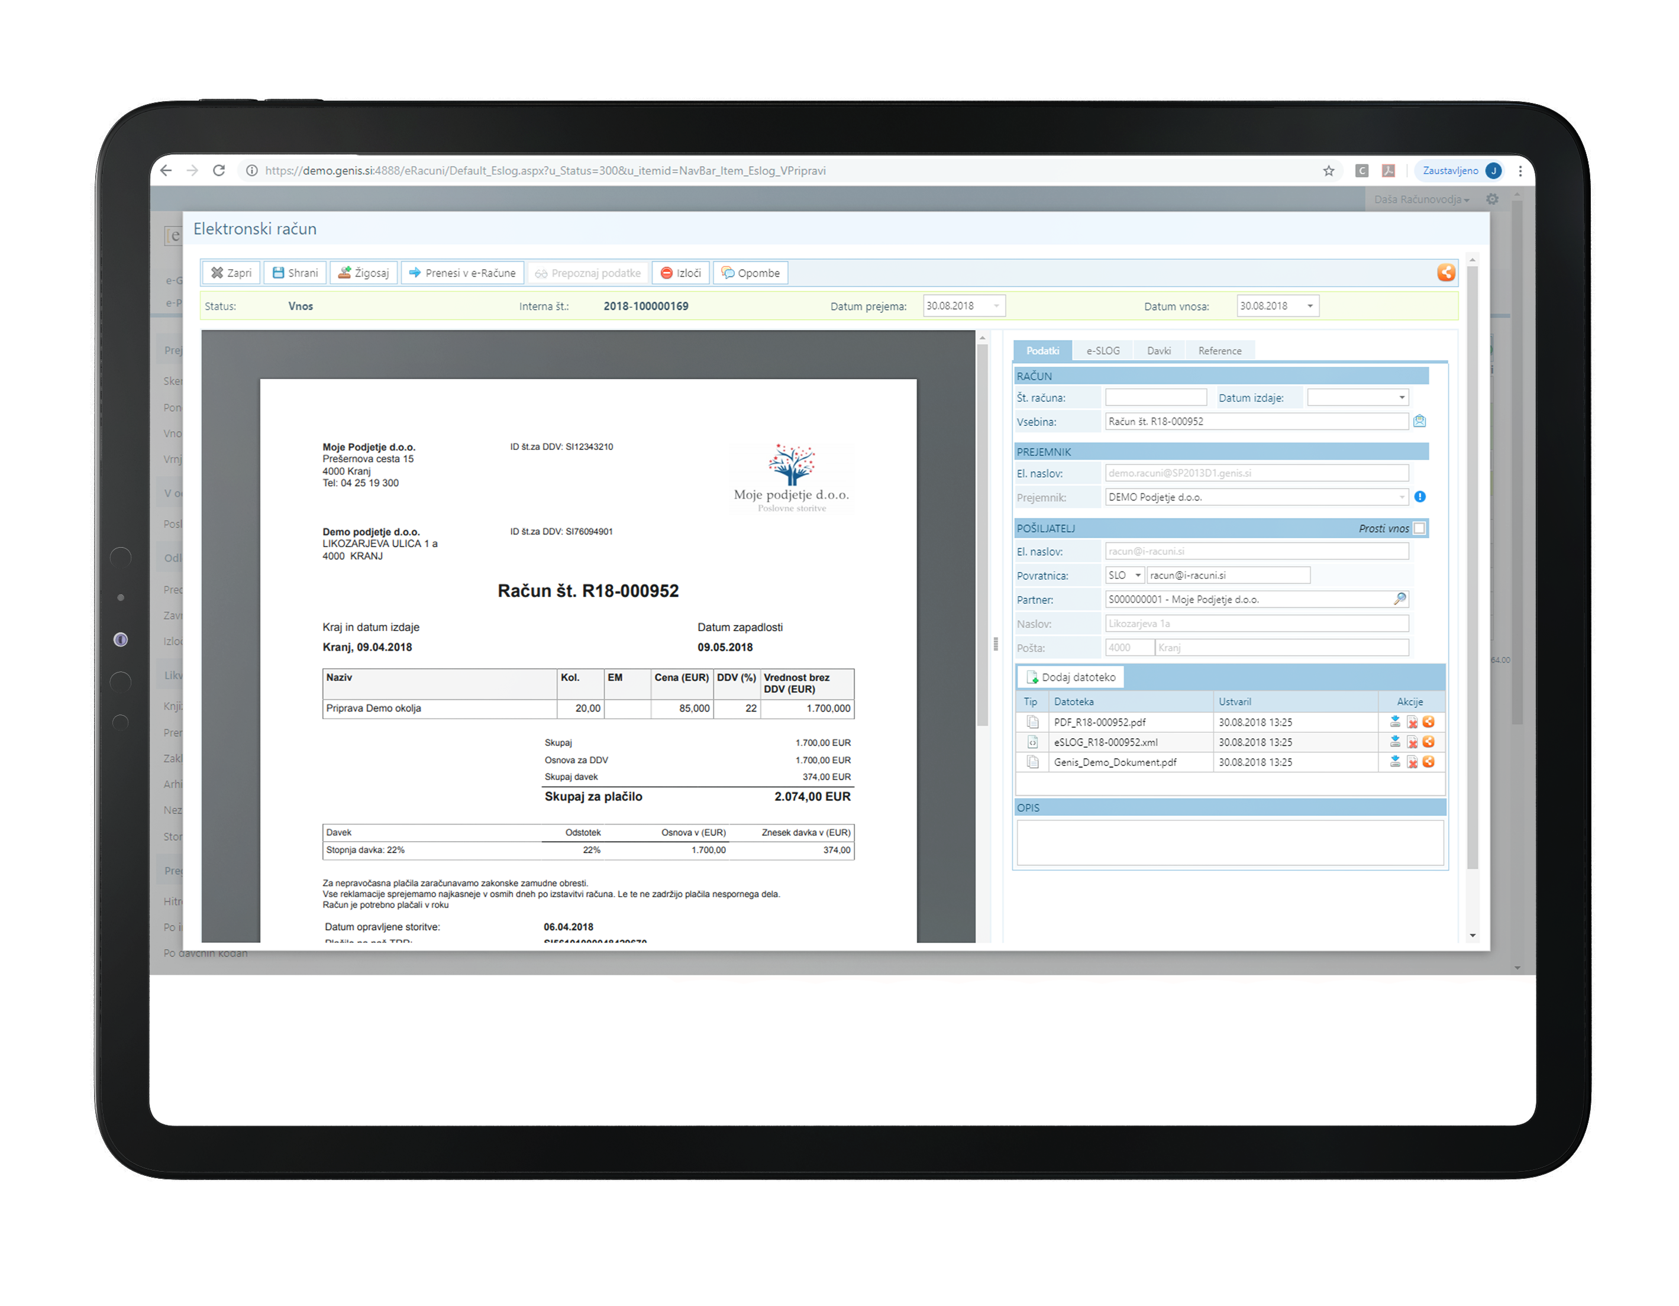Click the document preview vertical scrollbar
This screenshot has width=1679, height=1306.
[x=981, y=534]
